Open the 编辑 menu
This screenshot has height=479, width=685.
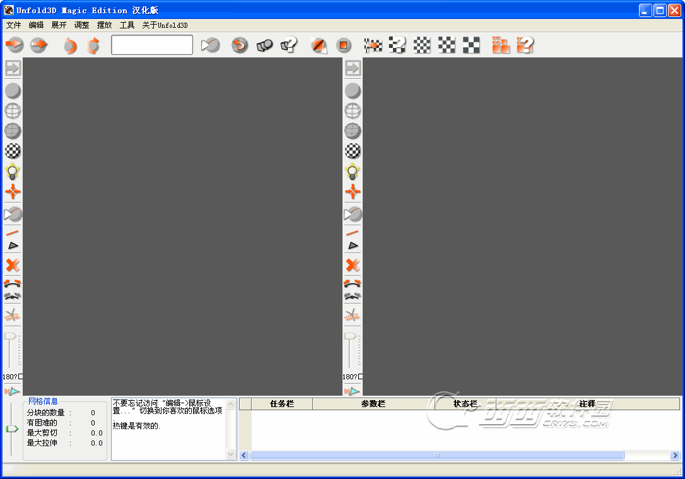coord(36,25)
